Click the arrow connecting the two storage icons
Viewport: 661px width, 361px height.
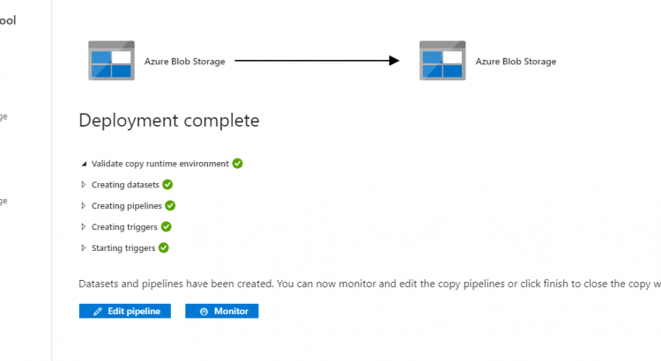click(317, 61)
